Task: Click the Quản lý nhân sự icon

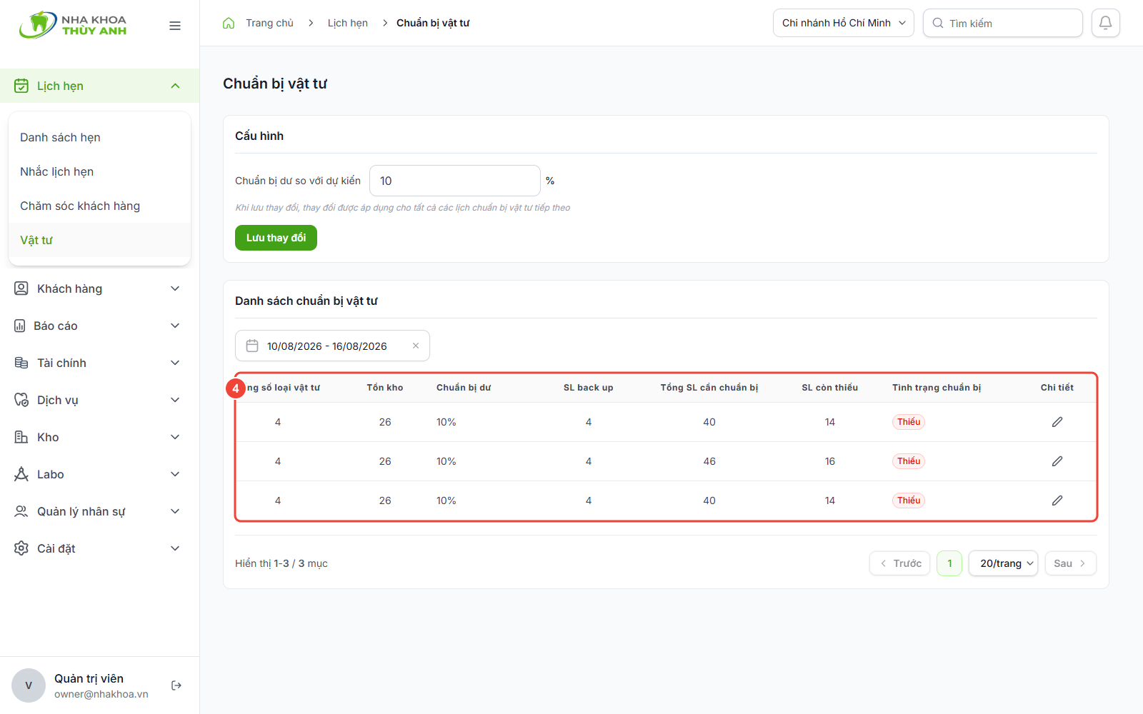Action: click(21, 511)
